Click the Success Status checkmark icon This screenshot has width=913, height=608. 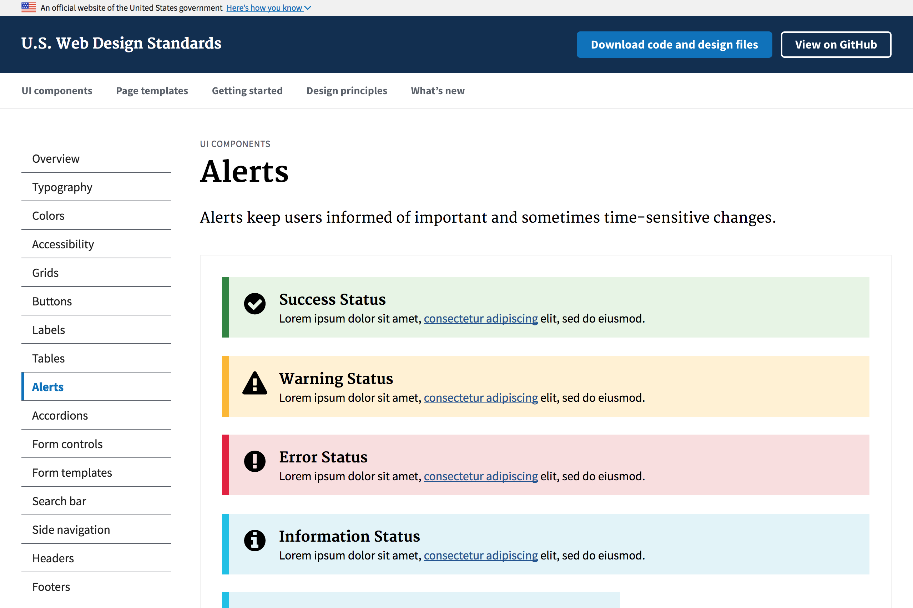254,303
